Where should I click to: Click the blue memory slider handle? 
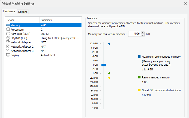[103, 65]
